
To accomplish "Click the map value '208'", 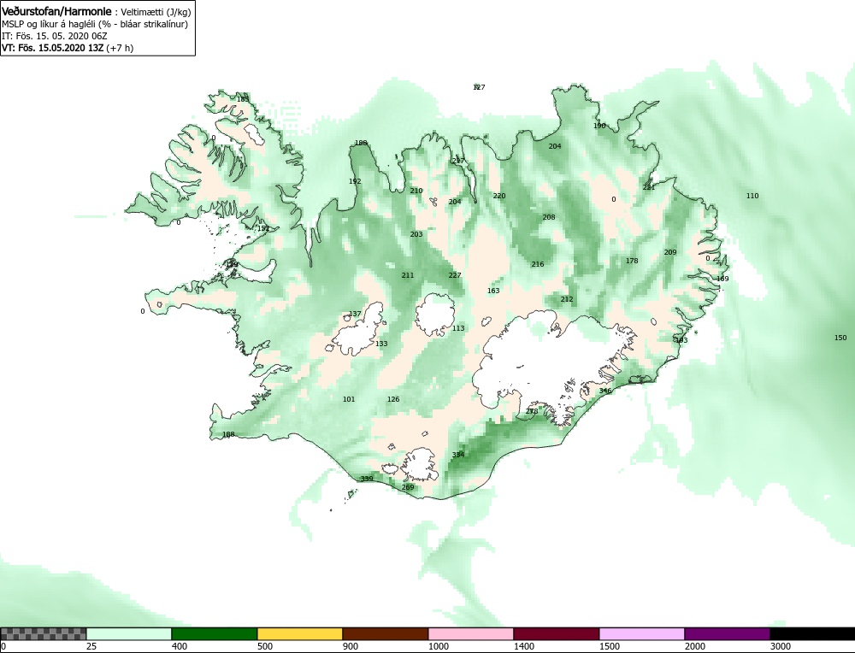I will pyautogui.click(x=549, y=217).
